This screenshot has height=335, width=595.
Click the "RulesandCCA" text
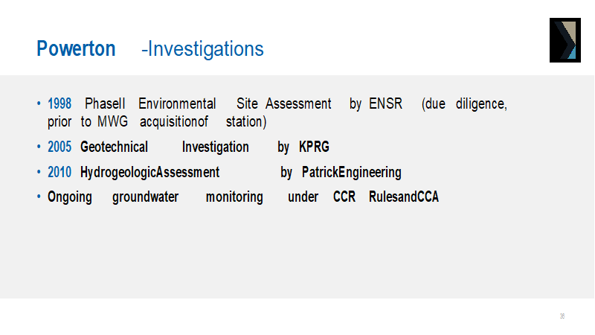[x=404, y=197]
